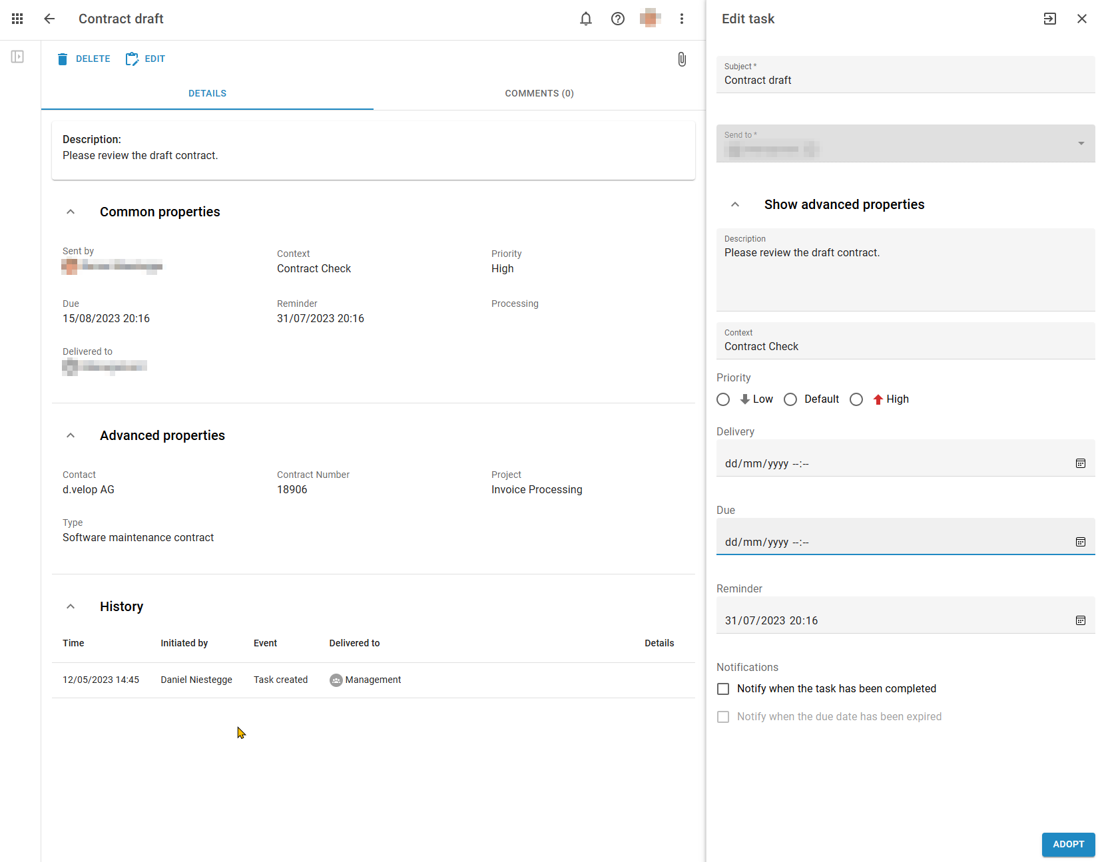Screen dimensions: 1104x862
Task: Open the three-dot overflow menu
Action: pyautogui.click(x=682, y=19)
